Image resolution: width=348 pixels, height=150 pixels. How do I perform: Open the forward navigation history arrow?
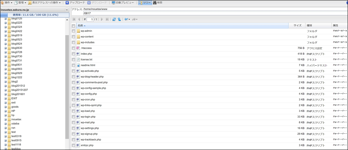(135, 19)
